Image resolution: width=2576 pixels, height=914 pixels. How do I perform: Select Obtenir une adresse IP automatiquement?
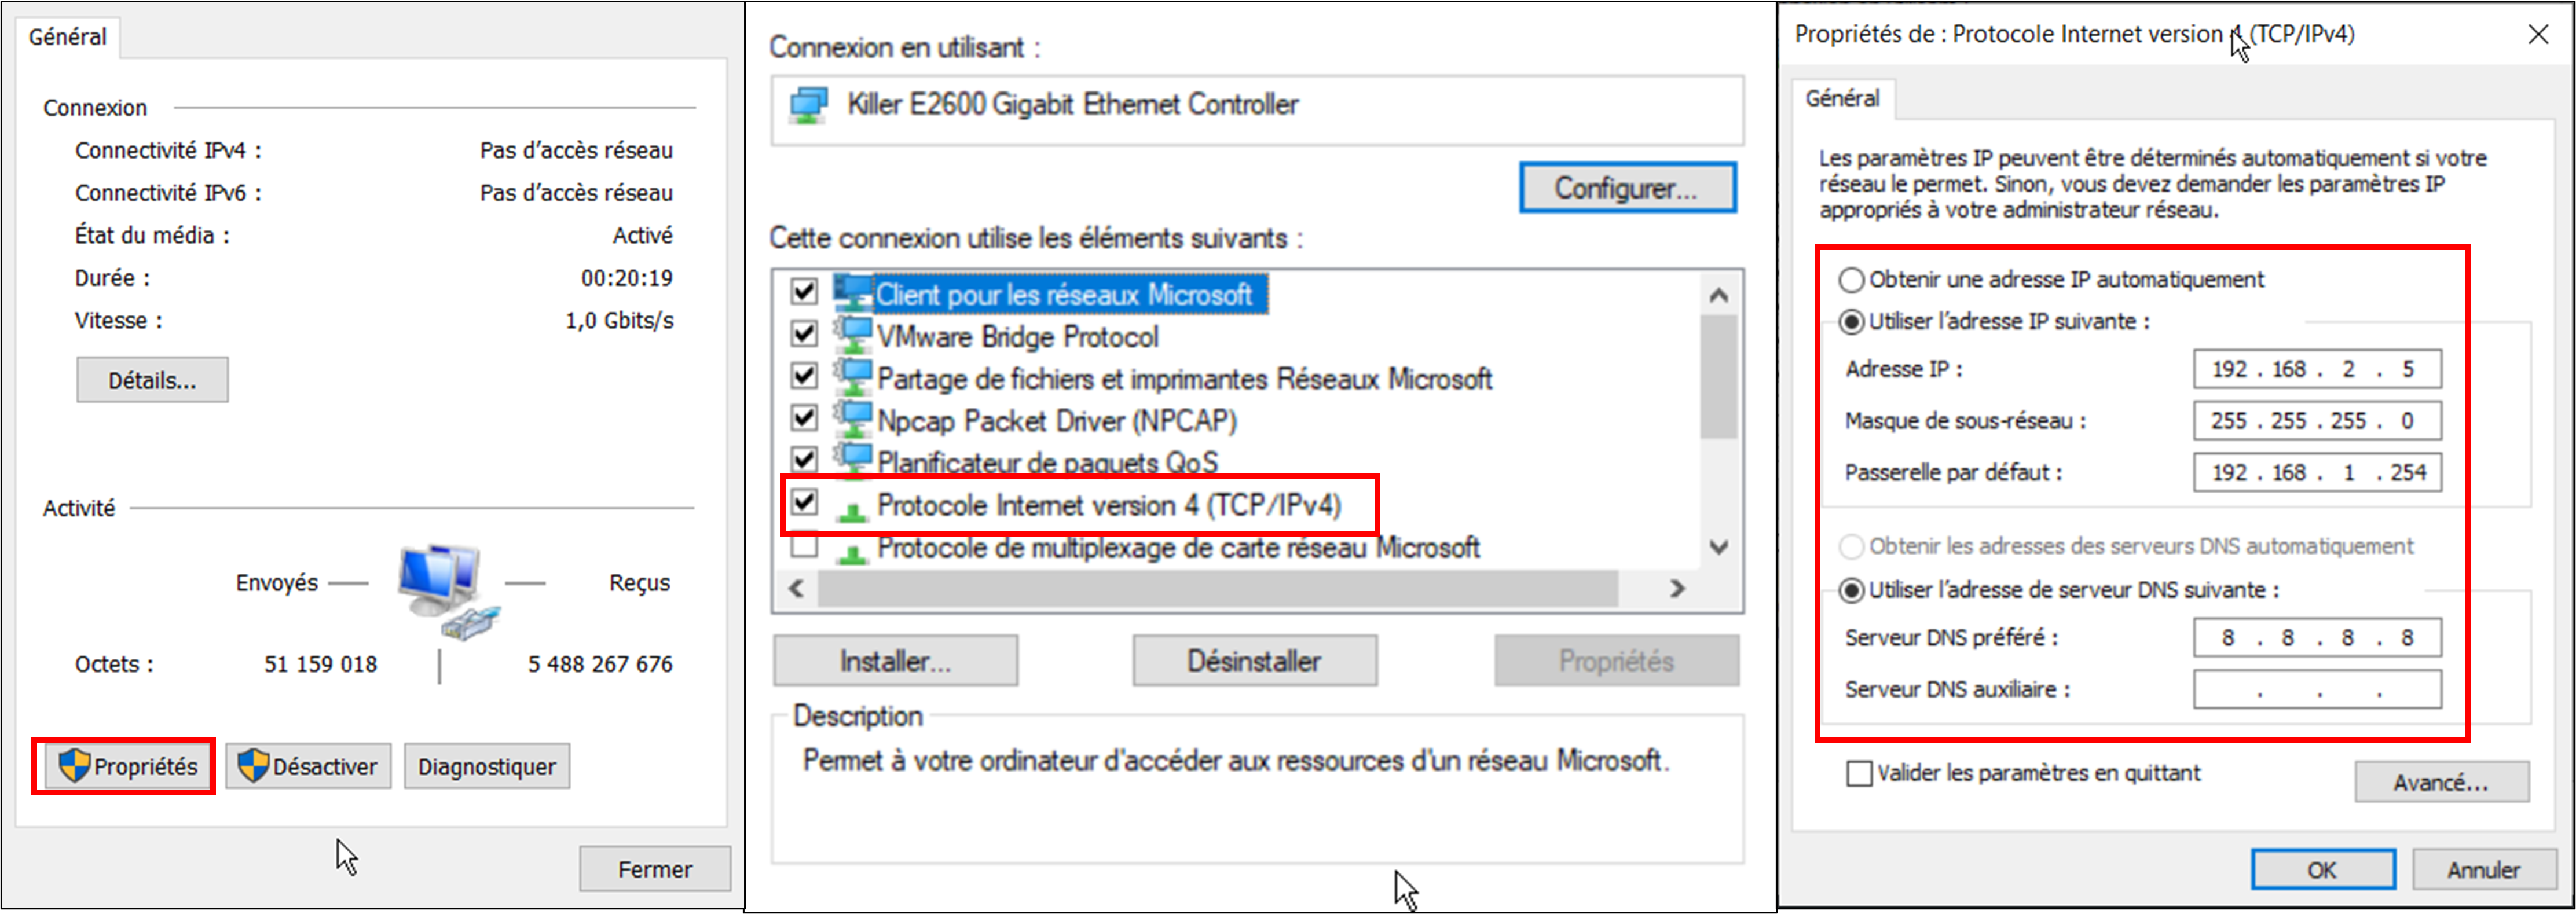tap(1851, 279)
